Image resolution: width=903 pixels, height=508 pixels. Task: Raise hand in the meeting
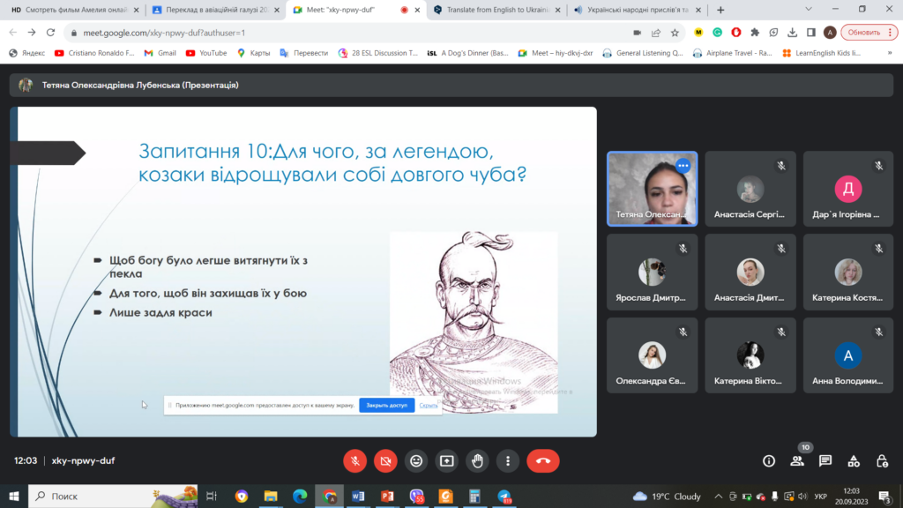477,460
